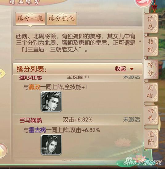Viewport: 165px width, 169px height.
Task: Open the 缘分一览 tab
Action: [x=30, y=18]
